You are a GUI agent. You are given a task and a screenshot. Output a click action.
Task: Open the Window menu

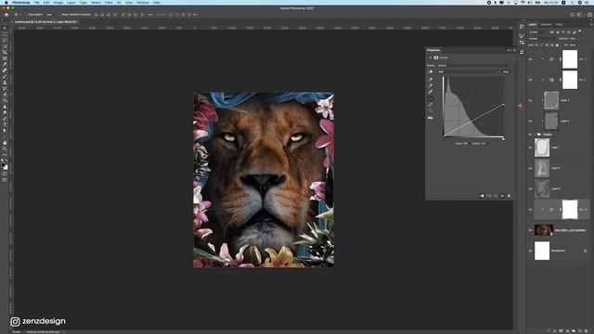tap(142, 2)
